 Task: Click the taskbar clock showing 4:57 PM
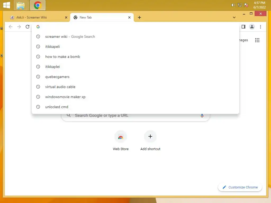coord(259,5)
